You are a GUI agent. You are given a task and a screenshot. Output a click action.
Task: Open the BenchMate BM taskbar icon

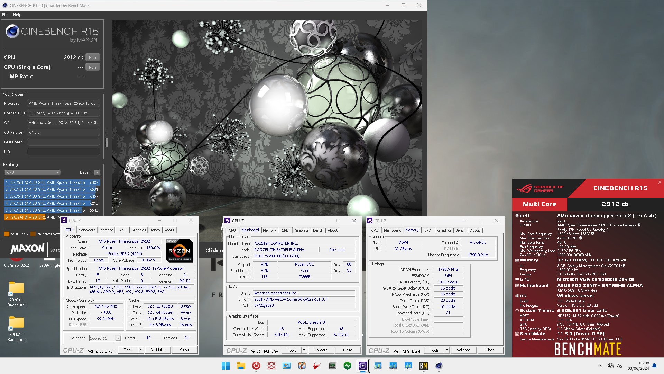click(x=423, y=366)
